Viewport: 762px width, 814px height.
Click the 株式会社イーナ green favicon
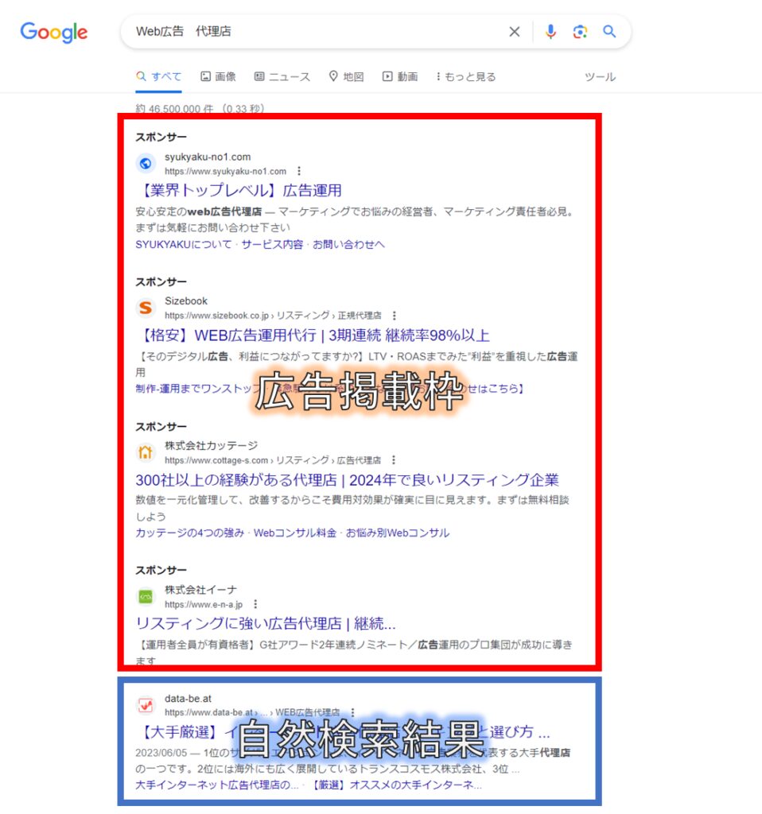click(146, 596)
